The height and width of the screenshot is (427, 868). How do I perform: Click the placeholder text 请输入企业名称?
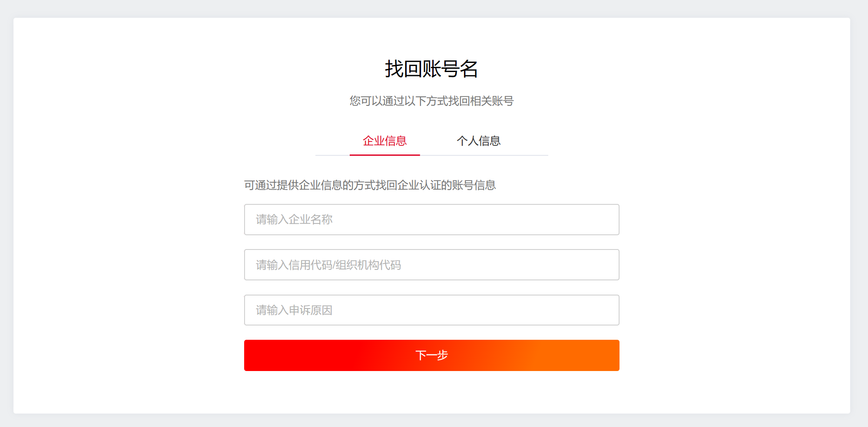point(294,220)
